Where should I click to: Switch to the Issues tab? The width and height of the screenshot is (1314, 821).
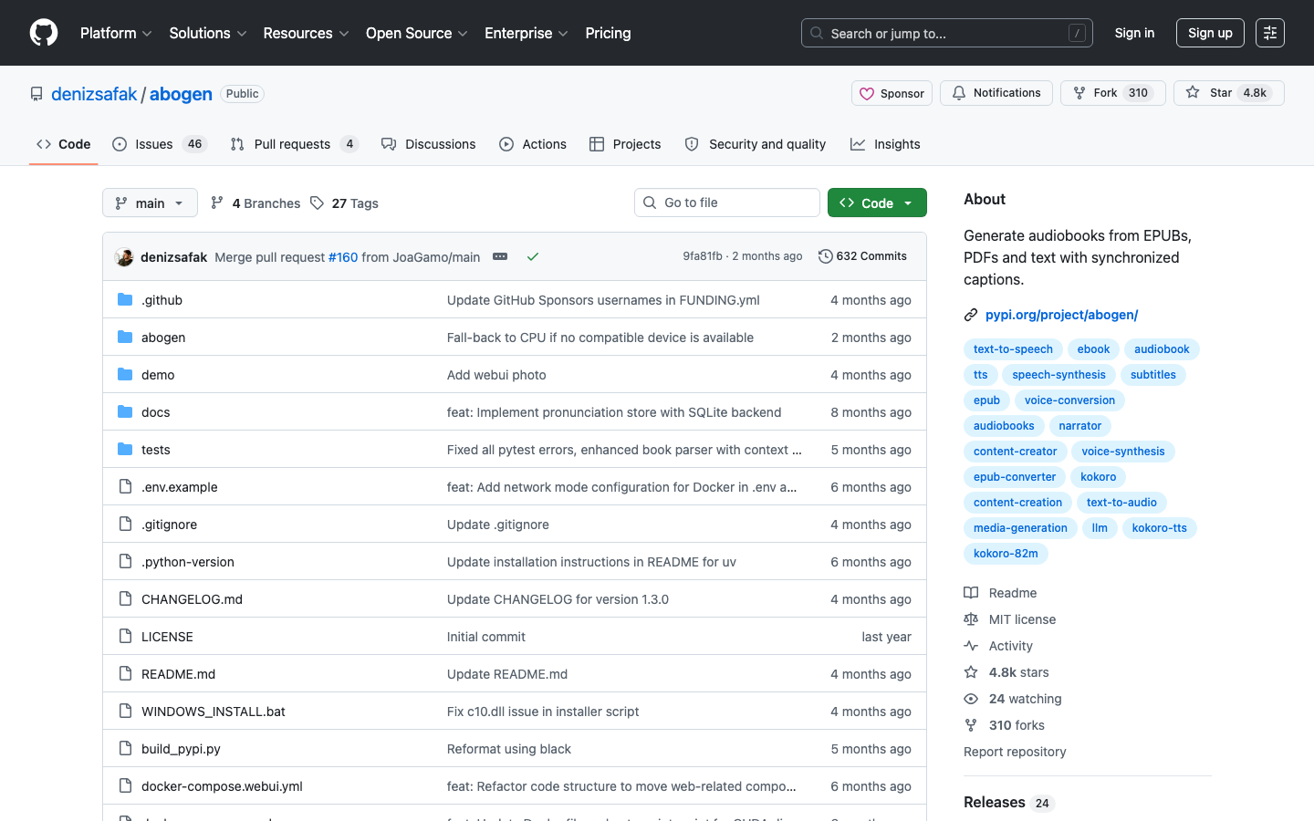click(x=160, y=144)
